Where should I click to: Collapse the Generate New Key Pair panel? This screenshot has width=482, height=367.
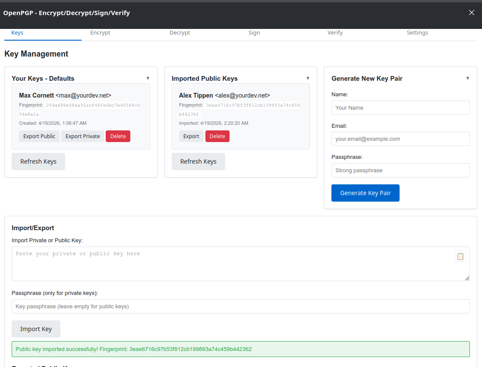(x=468, y=78)
